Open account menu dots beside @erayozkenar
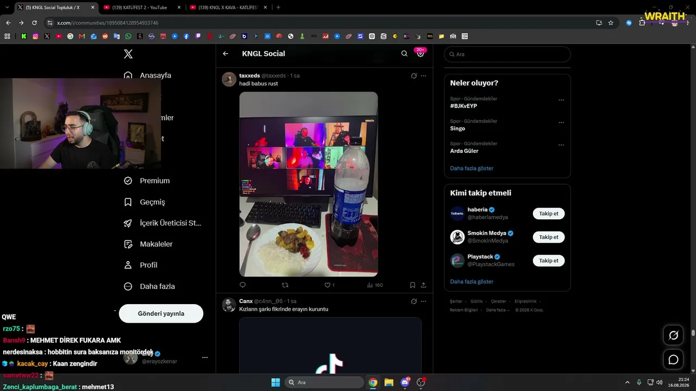Viewport: 696px width, 391px height. click(x=205, y=357)
